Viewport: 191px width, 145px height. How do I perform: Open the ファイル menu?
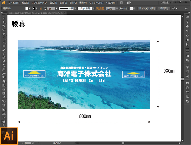click(14, 3)
